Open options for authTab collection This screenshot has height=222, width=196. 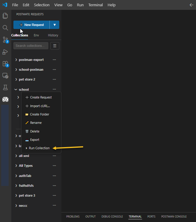(x=55, y=176)
